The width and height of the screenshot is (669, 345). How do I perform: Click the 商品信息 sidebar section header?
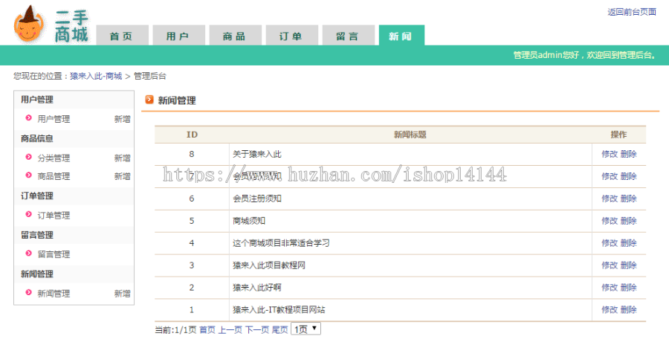click(37, 138)
